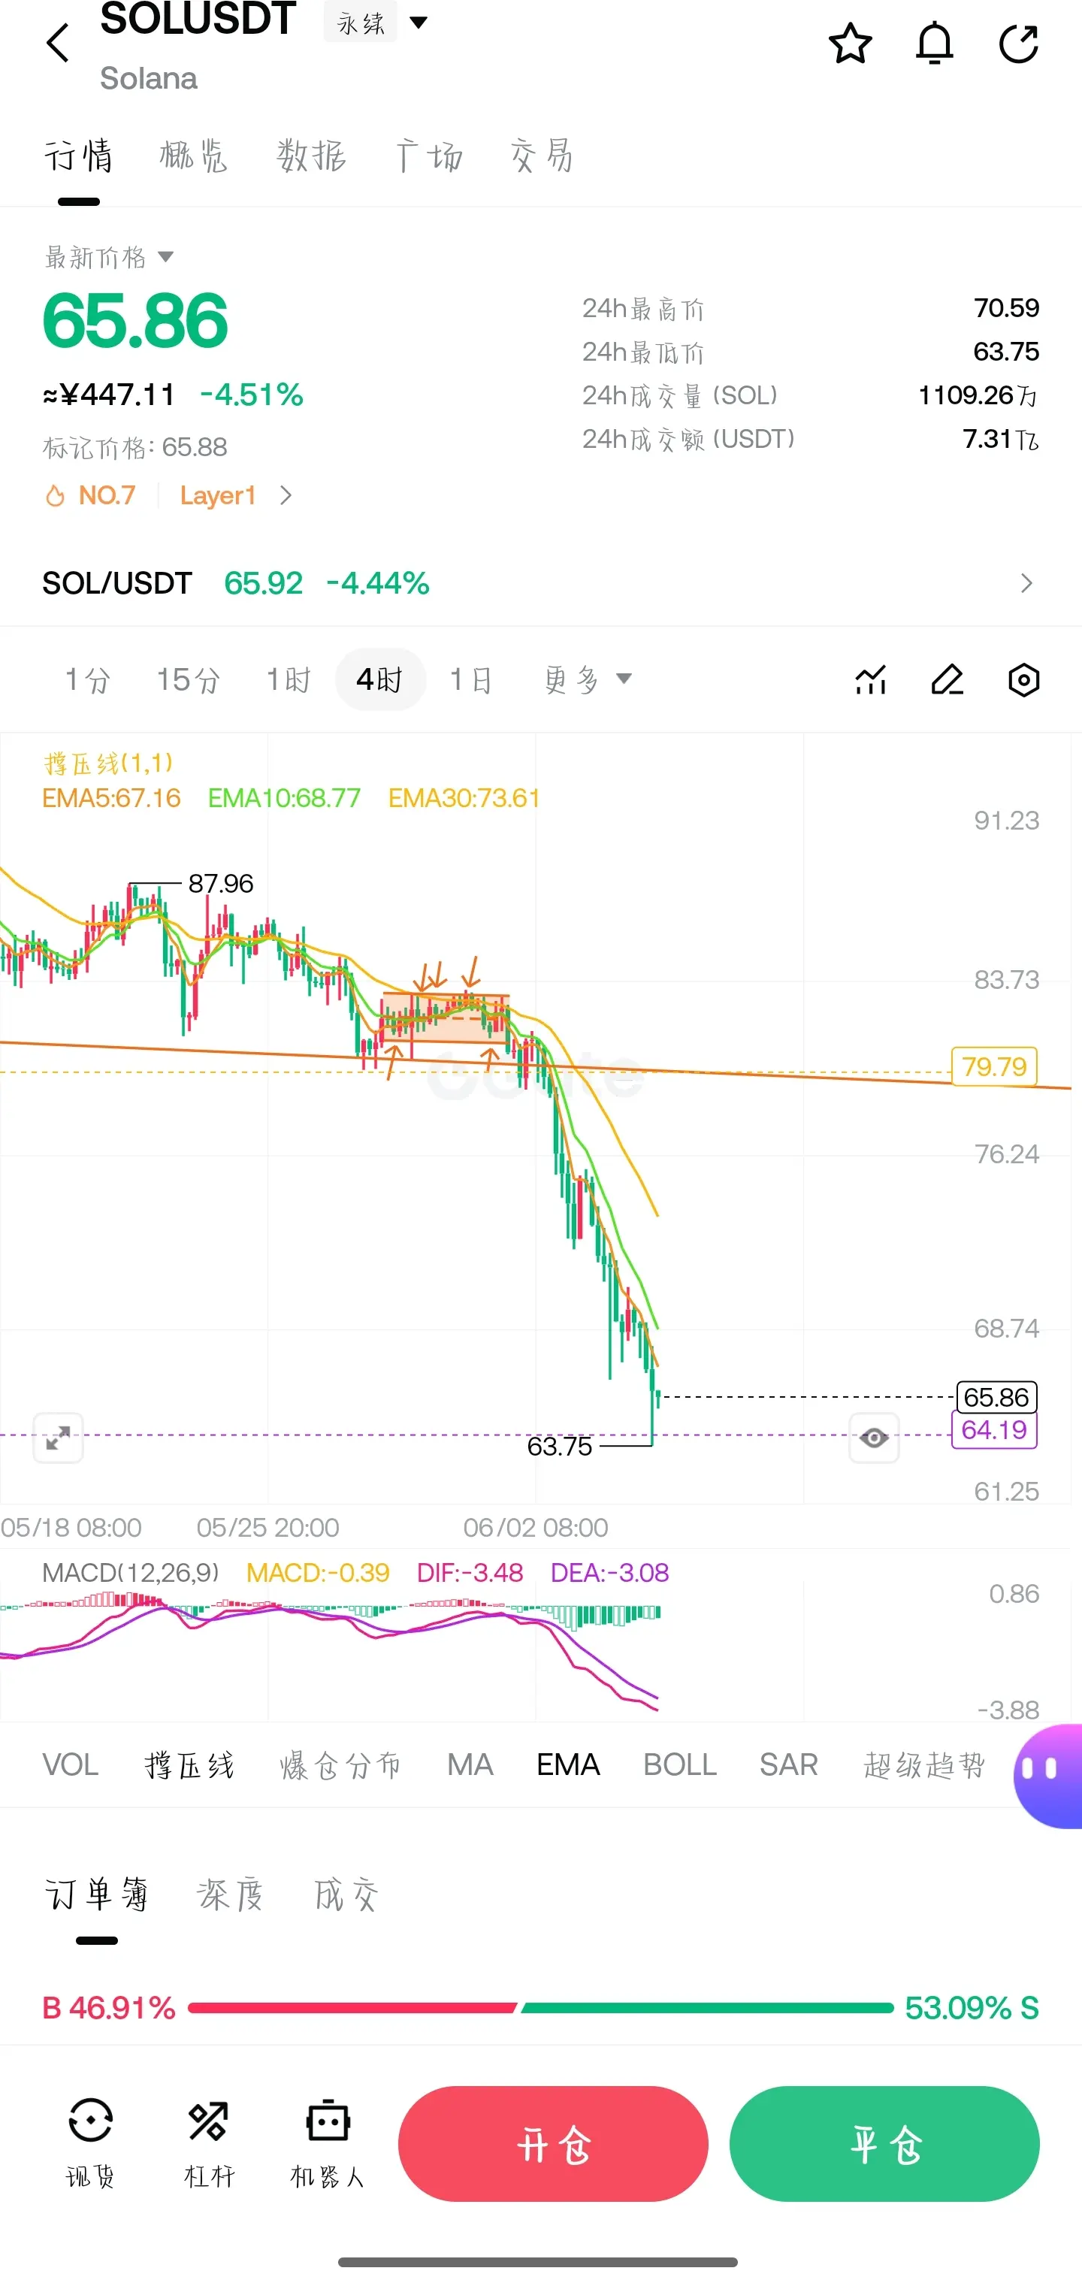1082x2286 pixels.
Task: Tap the 65.86 current price label on chart
Action: [x=996, y=1398]
